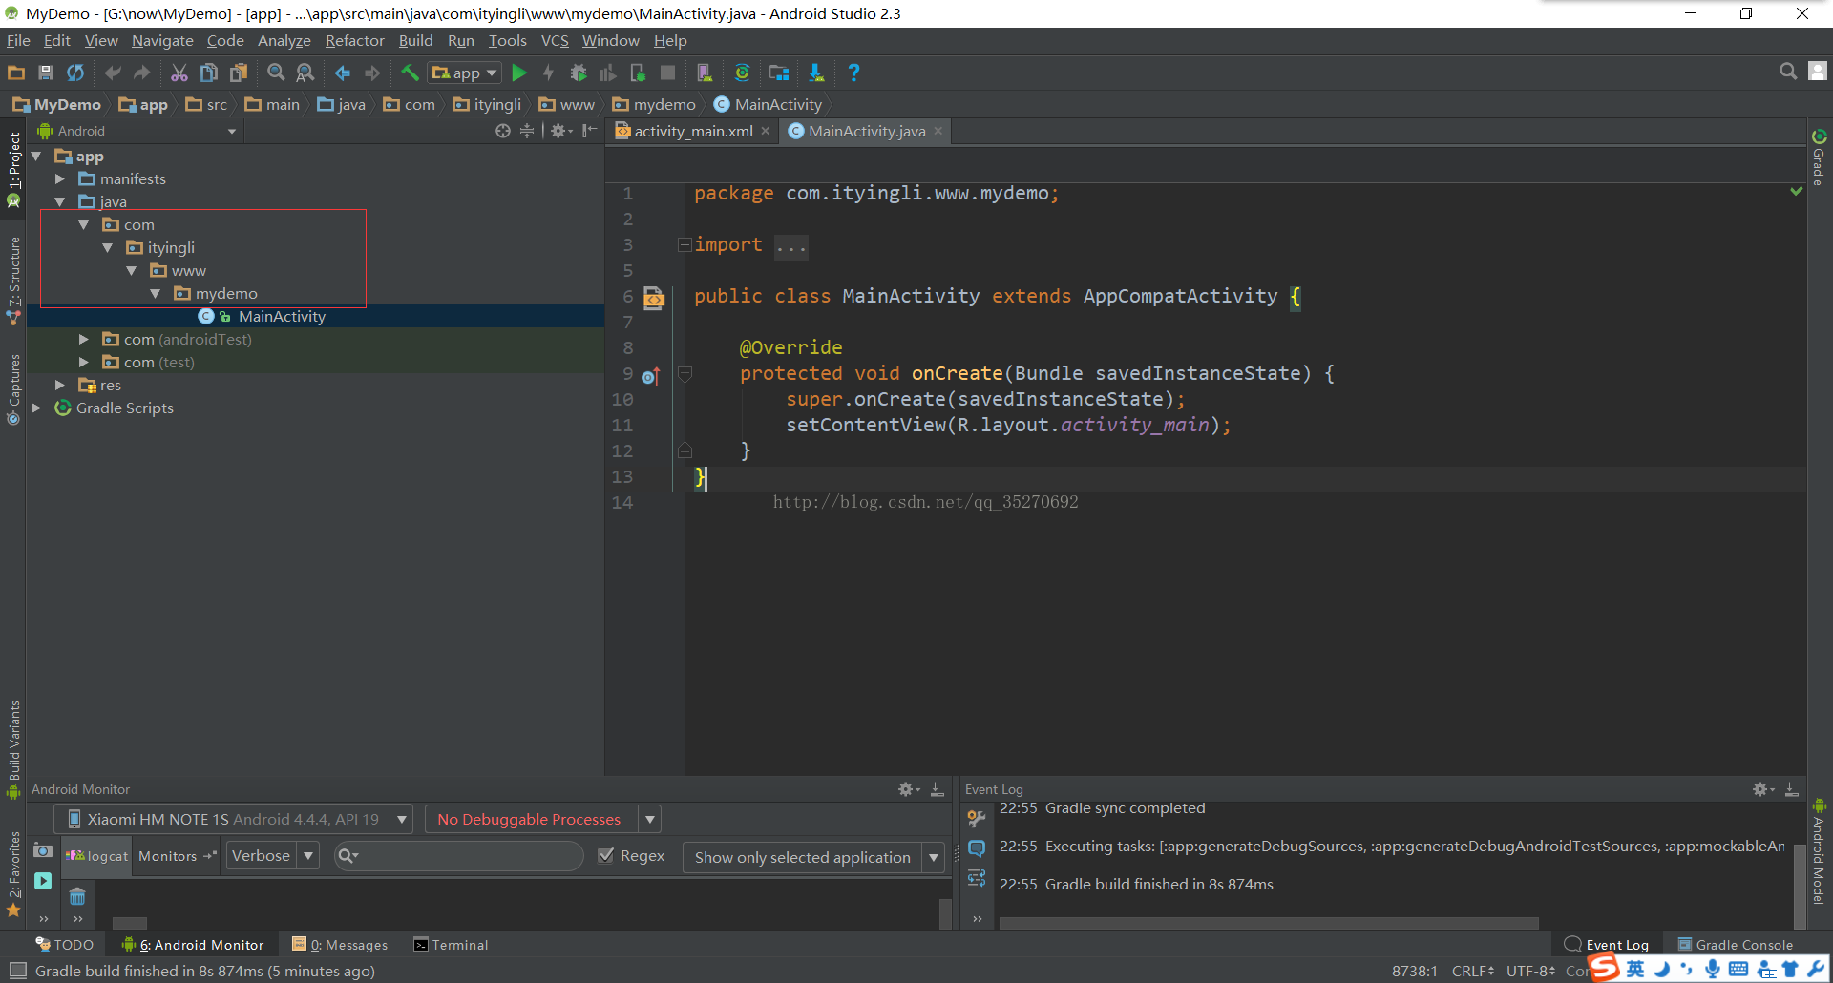The width and height of the screenshot is (1833, 983).
Task: Click the Search Everywhere magnifier icon
Action: click(x=1788, y=72)
